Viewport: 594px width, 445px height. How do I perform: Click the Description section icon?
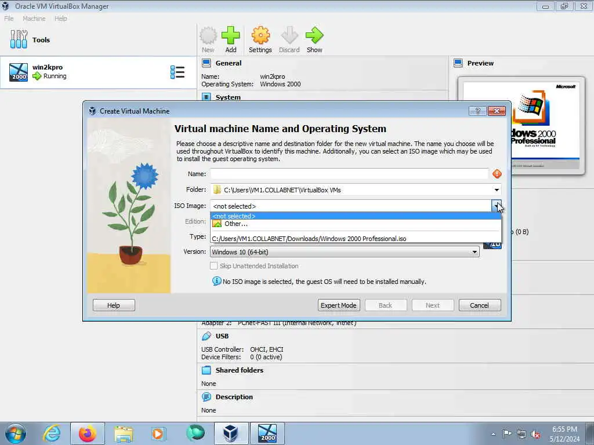(207, 397)
